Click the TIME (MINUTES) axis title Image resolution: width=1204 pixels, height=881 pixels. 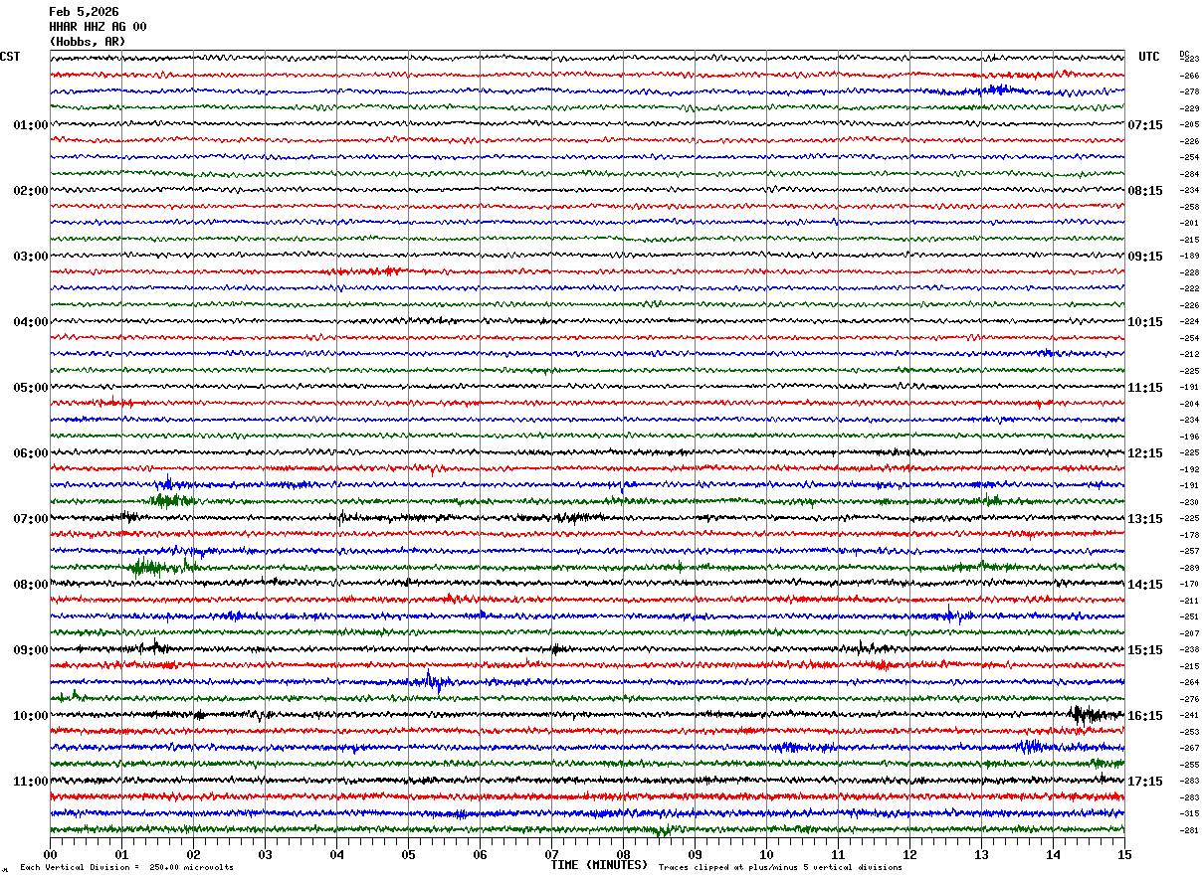coord(599,865)
